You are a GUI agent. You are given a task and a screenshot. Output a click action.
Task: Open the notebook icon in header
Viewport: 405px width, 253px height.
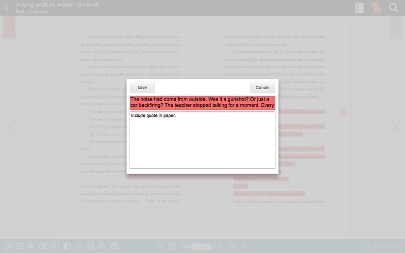pos(359,8)
